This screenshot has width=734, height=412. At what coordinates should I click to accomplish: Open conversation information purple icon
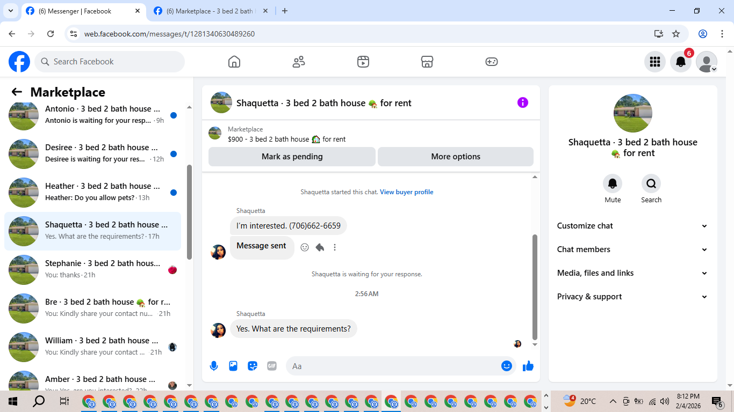click(x=523, y=102)
